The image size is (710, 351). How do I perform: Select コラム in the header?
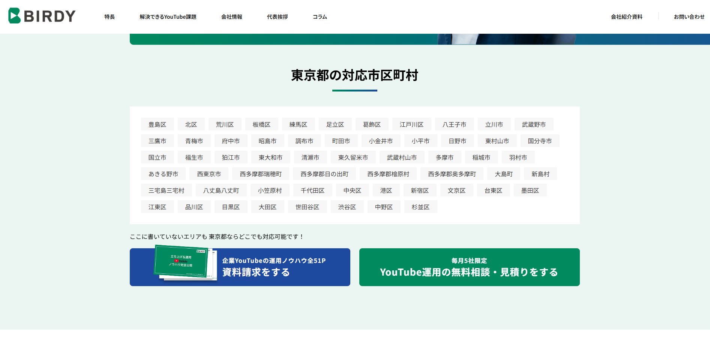point(320,17)
